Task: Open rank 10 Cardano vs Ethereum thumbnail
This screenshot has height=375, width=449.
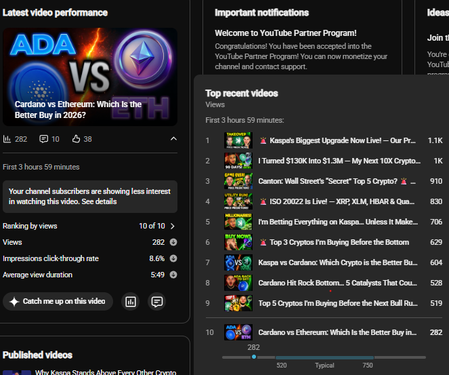Action: (238, 332)
